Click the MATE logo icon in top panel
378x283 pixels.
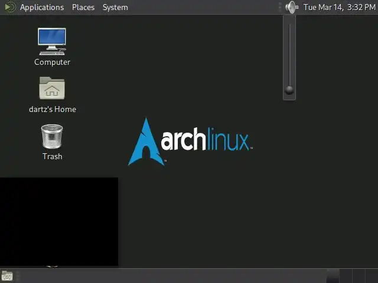click(x=10, y=7)
